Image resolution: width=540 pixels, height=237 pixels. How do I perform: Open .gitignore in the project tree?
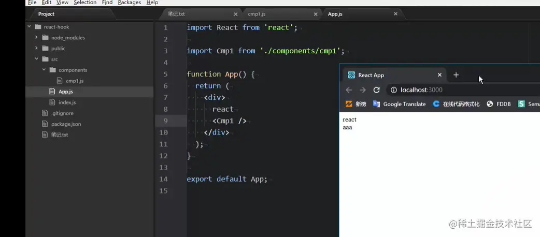pos(62,113)
